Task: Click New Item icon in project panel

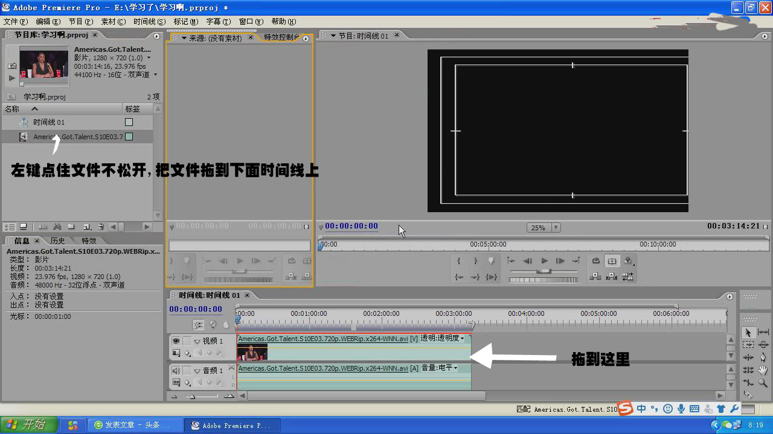Action: (86, 227)
